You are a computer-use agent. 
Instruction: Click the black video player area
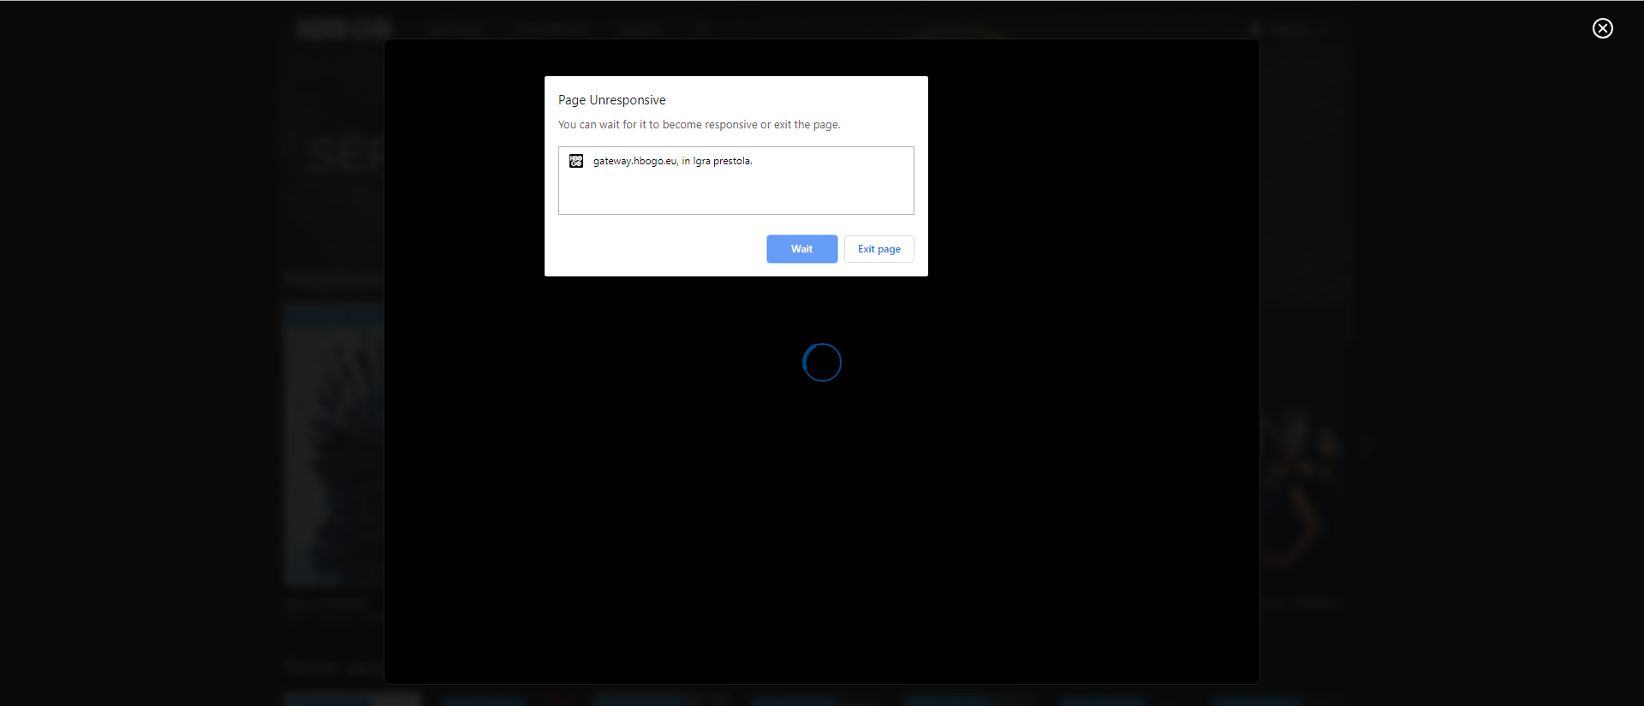(822, 513)
